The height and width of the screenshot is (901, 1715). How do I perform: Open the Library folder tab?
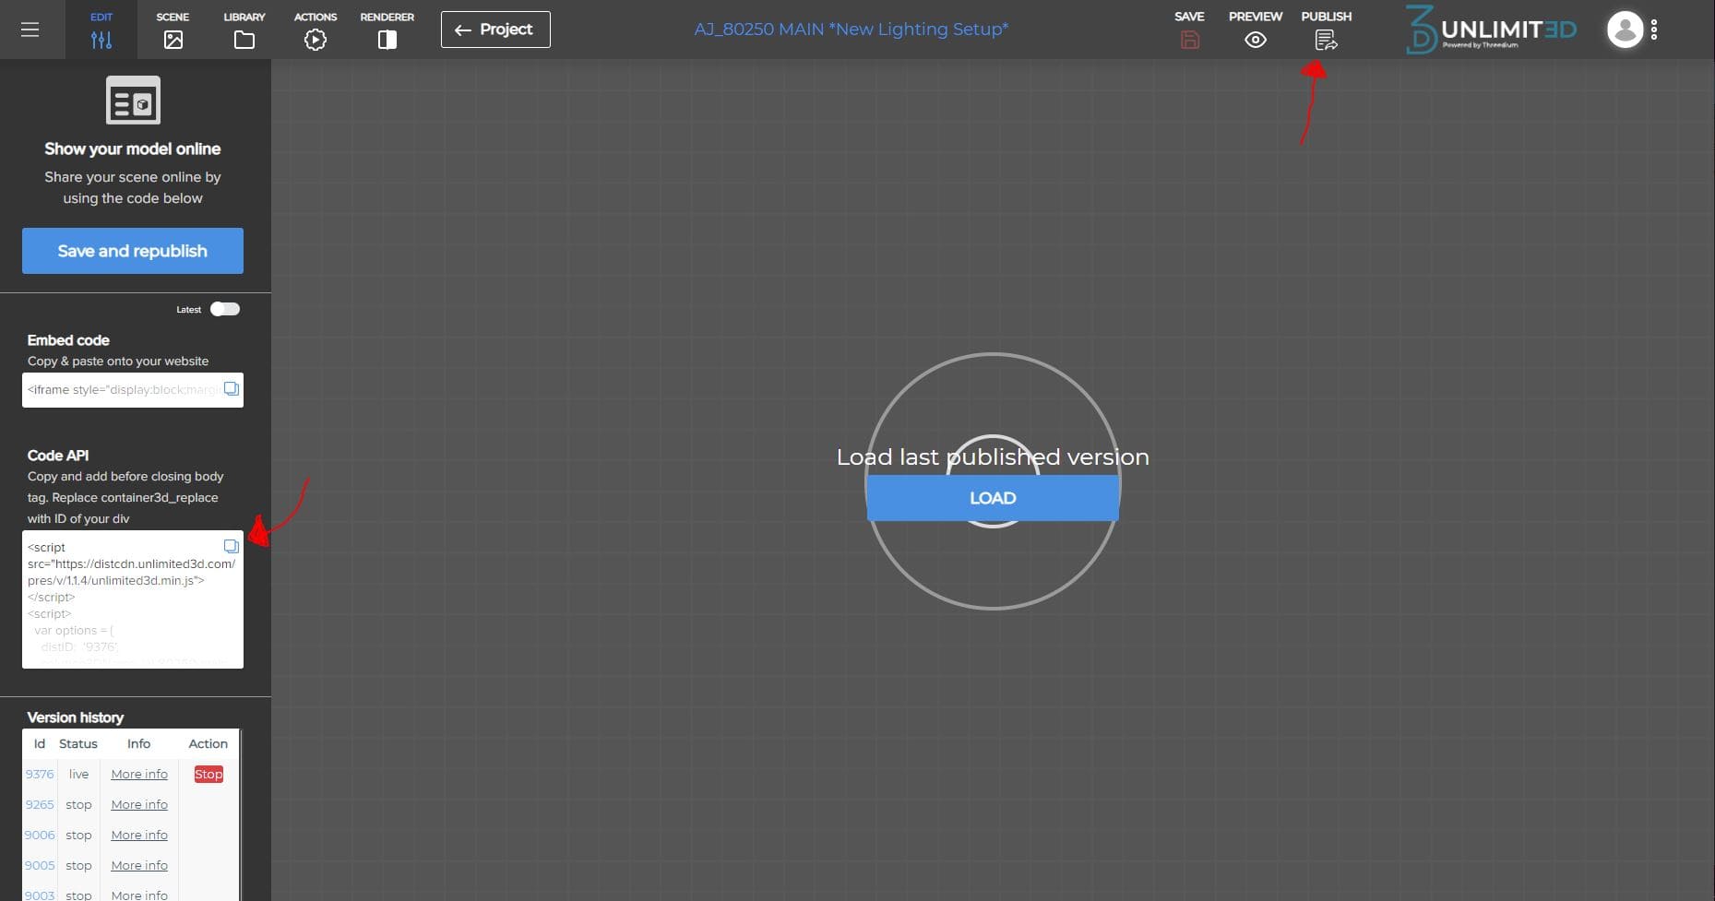pos(244,30)
